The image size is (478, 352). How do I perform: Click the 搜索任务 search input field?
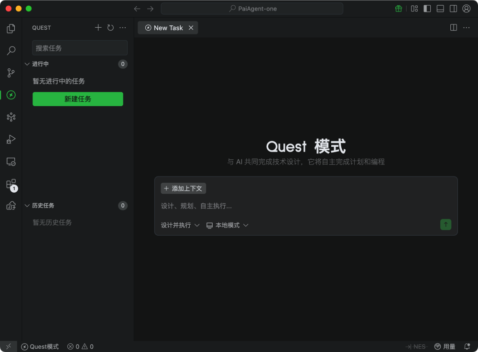pyautogui.click(x=79, y=48)
